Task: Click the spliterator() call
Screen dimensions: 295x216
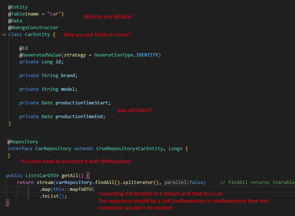Action: (x=141, y=183)
